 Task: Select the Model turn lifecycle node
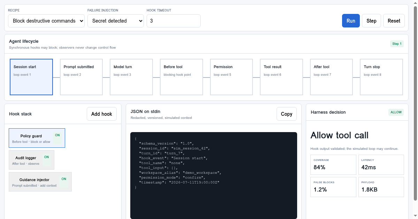tap(131, 77)
